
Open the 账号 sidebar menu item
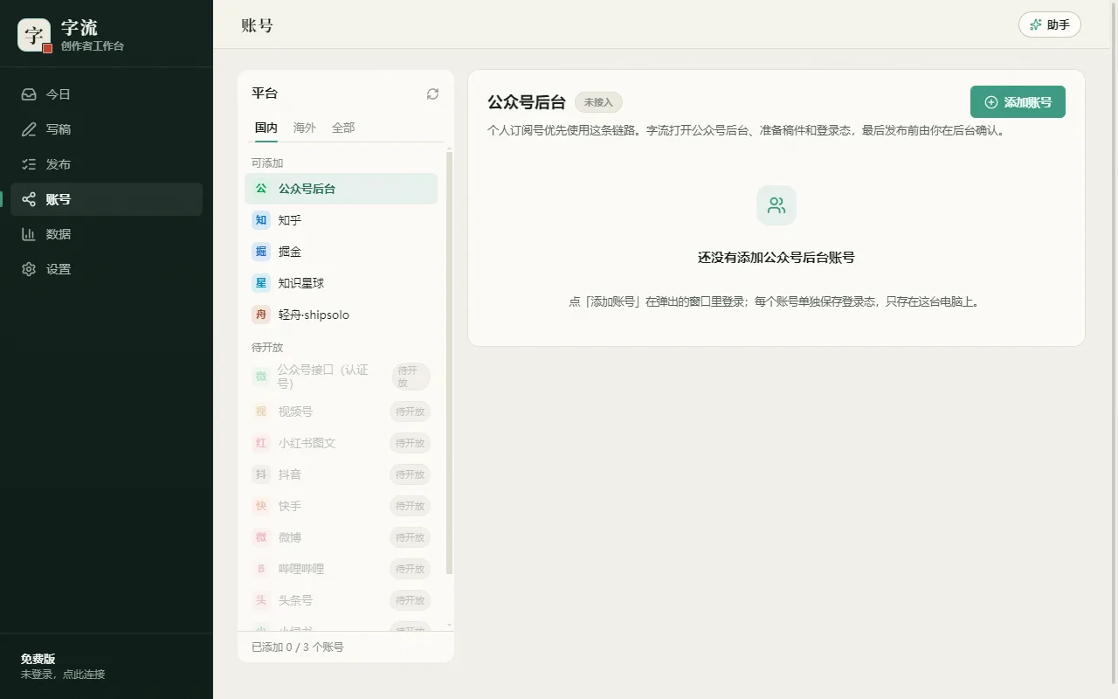pos(107,199)
